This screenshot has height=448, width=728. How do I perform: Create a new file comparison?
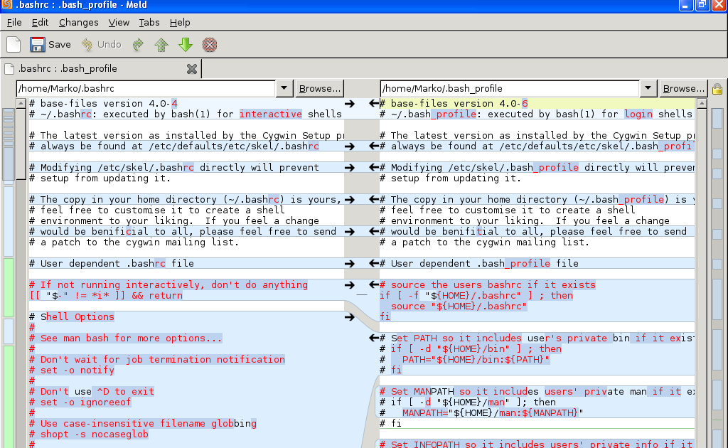(x=12, y=44)
